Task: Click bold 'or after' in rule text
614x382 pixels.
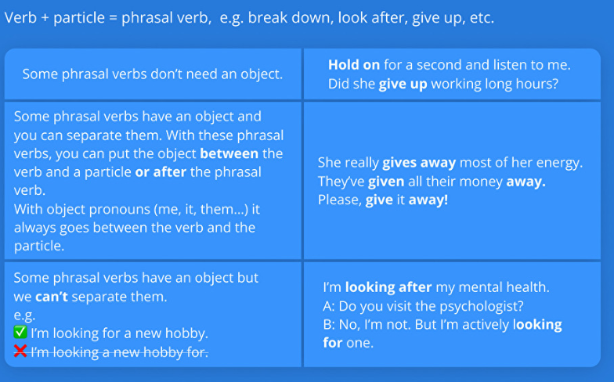Action: coord(161,172)
